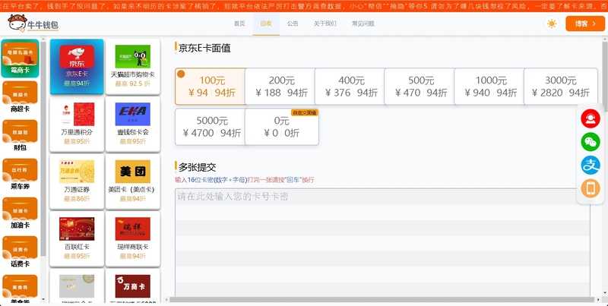This screenshot has height=306, width=608.
Task: Open the 博客 button
Action: [584, 24]
